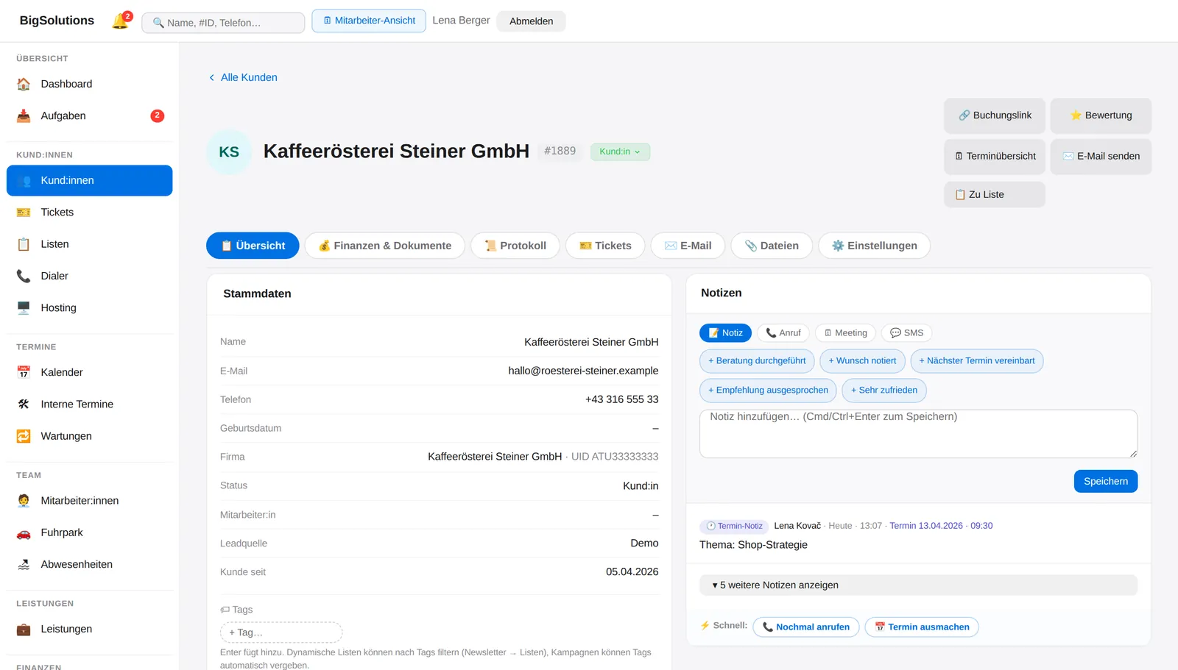The width and height of the screenshot is (1178, 670).
Task: Focus the customer search field
Action: point(223,23)
